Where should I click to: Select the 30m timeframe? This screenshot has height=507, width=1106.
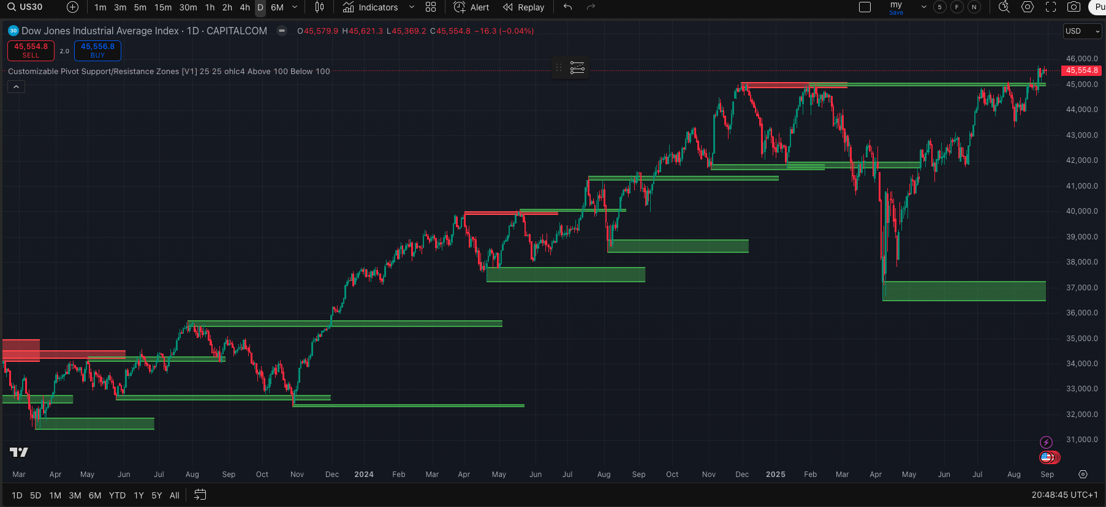coord(188,7)
